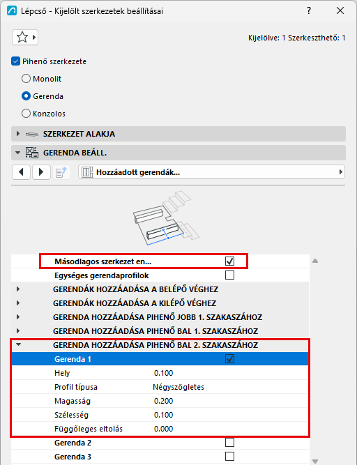Enable the Gerenda 2 checkbox

pyautogui.click(x=230, y=443)
